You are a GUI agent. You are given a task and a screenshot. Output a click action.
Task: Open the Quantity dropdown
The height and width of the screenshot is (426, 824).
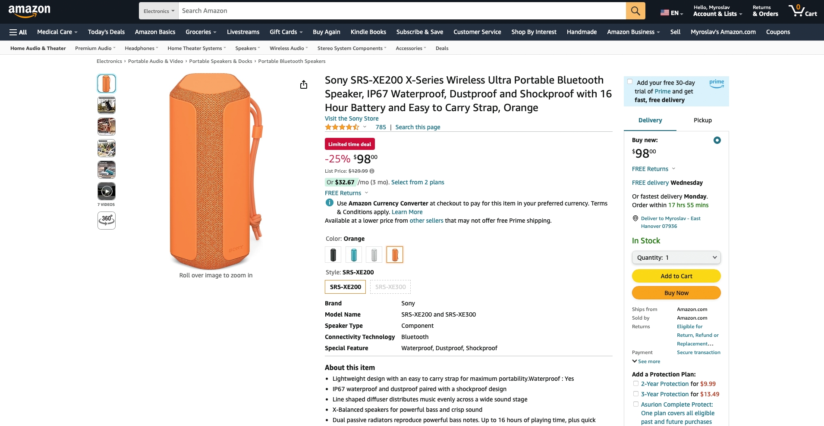[676, 258]
